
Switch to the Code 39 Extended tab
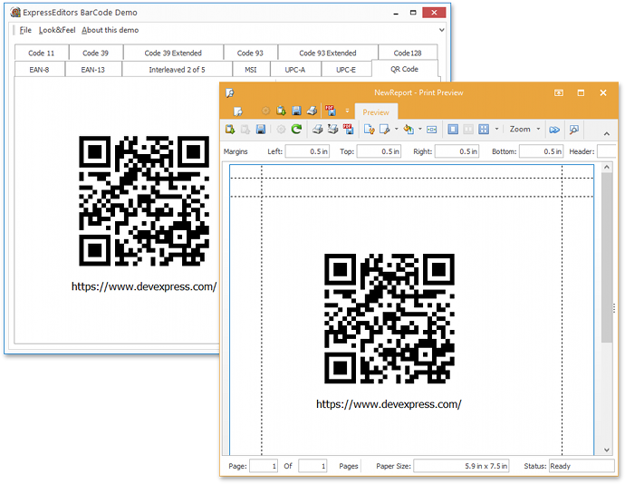[173, 53]
